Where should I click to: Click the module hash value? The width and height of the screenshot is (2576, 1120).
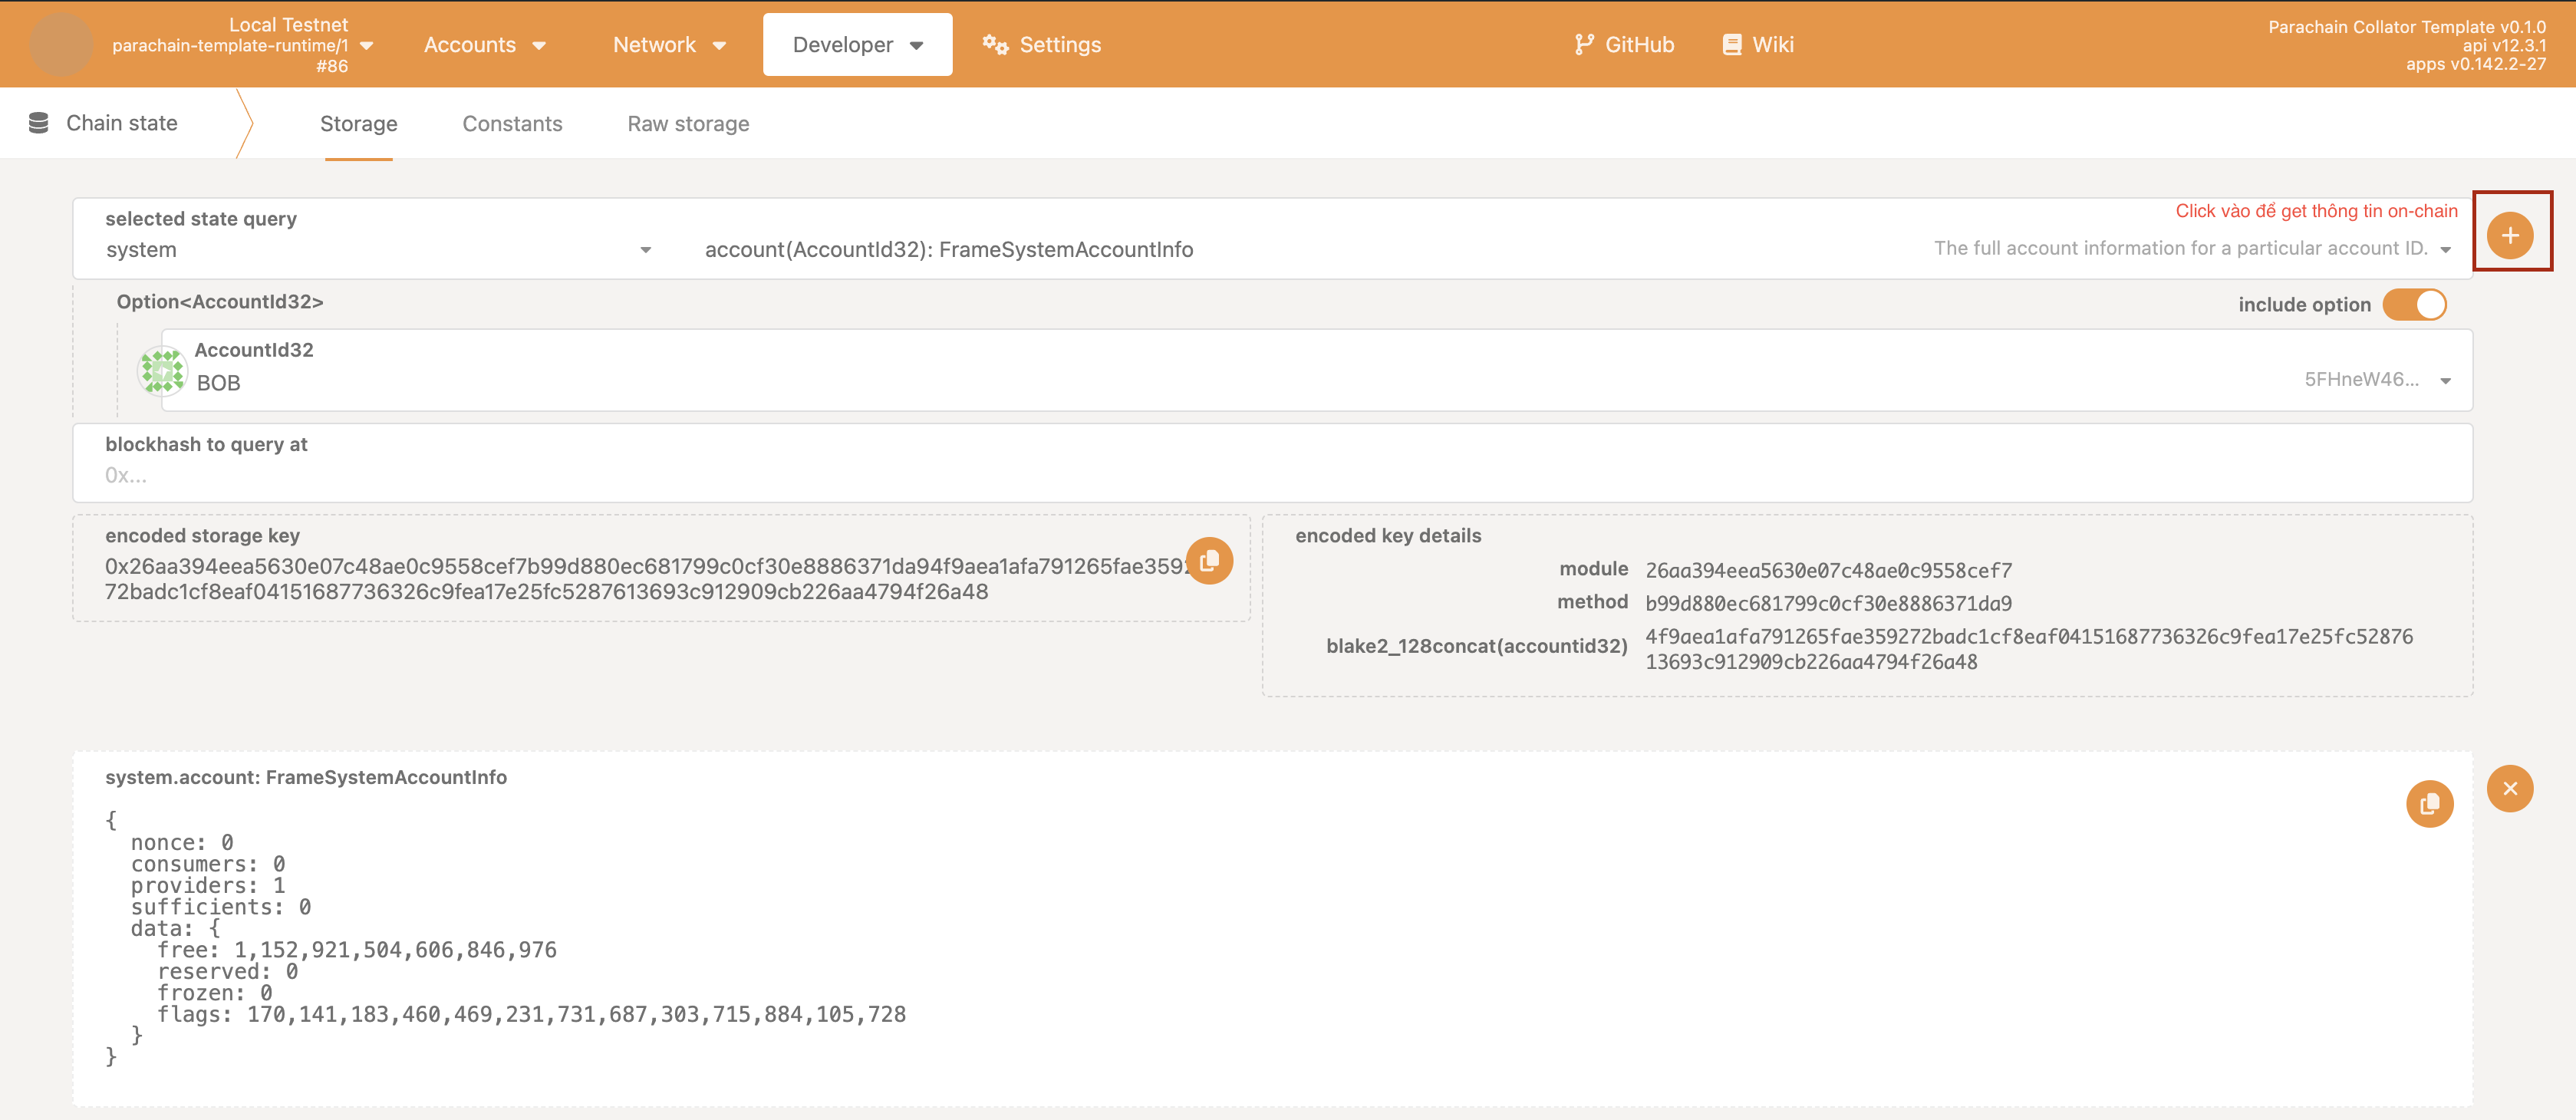click(x=1828, y=570)
